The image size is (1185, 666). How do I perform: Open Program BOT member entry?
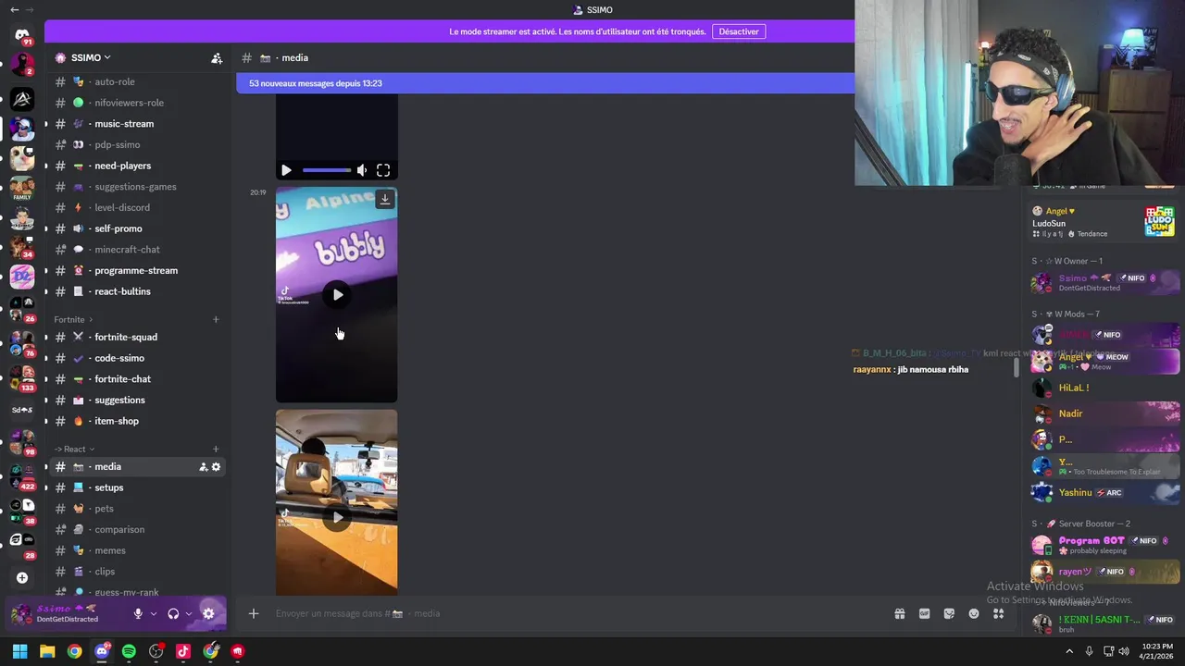pyautogui.click(x=1105, y=545)
